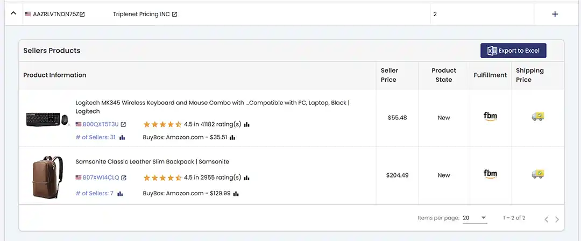
Task: Open external link beside Triplenet Pricing INC
Action: click(x=174, y=14)
